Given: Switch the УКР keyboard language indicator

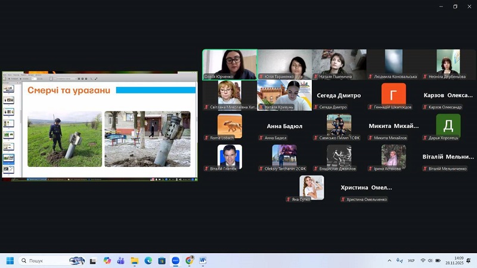Looking at the screenshot, I should tap(411, 261).
